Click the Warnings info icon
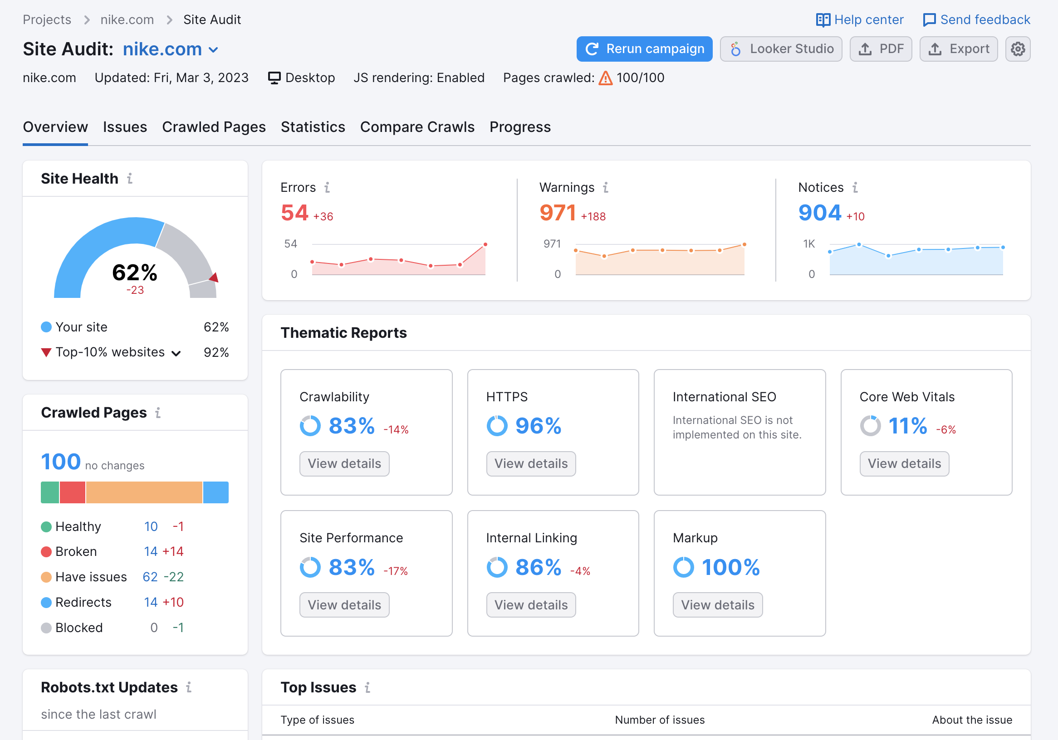 pyautogui.click(x=606, y=187)
